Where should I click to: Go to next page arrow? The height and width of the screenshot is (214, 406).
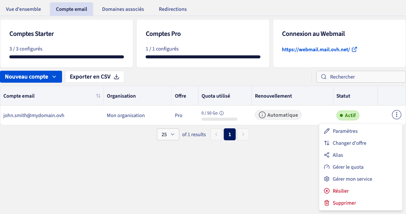[243, 134]
